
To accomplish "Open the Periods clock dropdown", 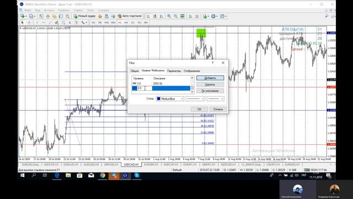I will pos(214,16).
